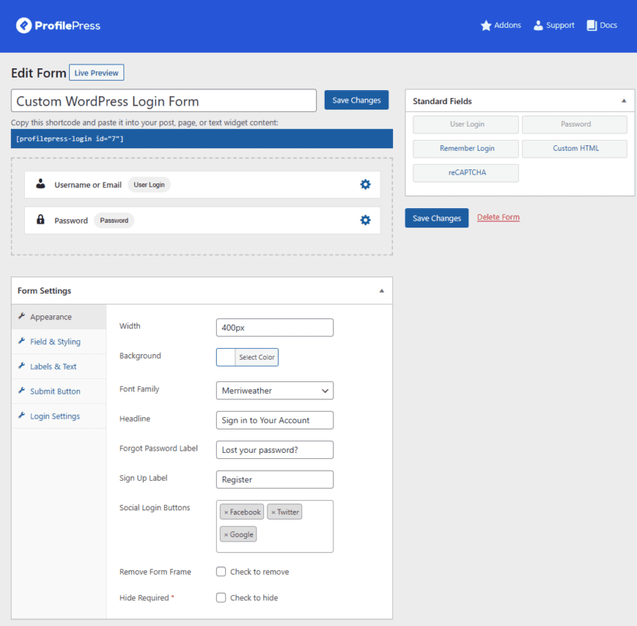The image size is (637, 626).
Task: Open the Live Preview
Action: point(96,72)
